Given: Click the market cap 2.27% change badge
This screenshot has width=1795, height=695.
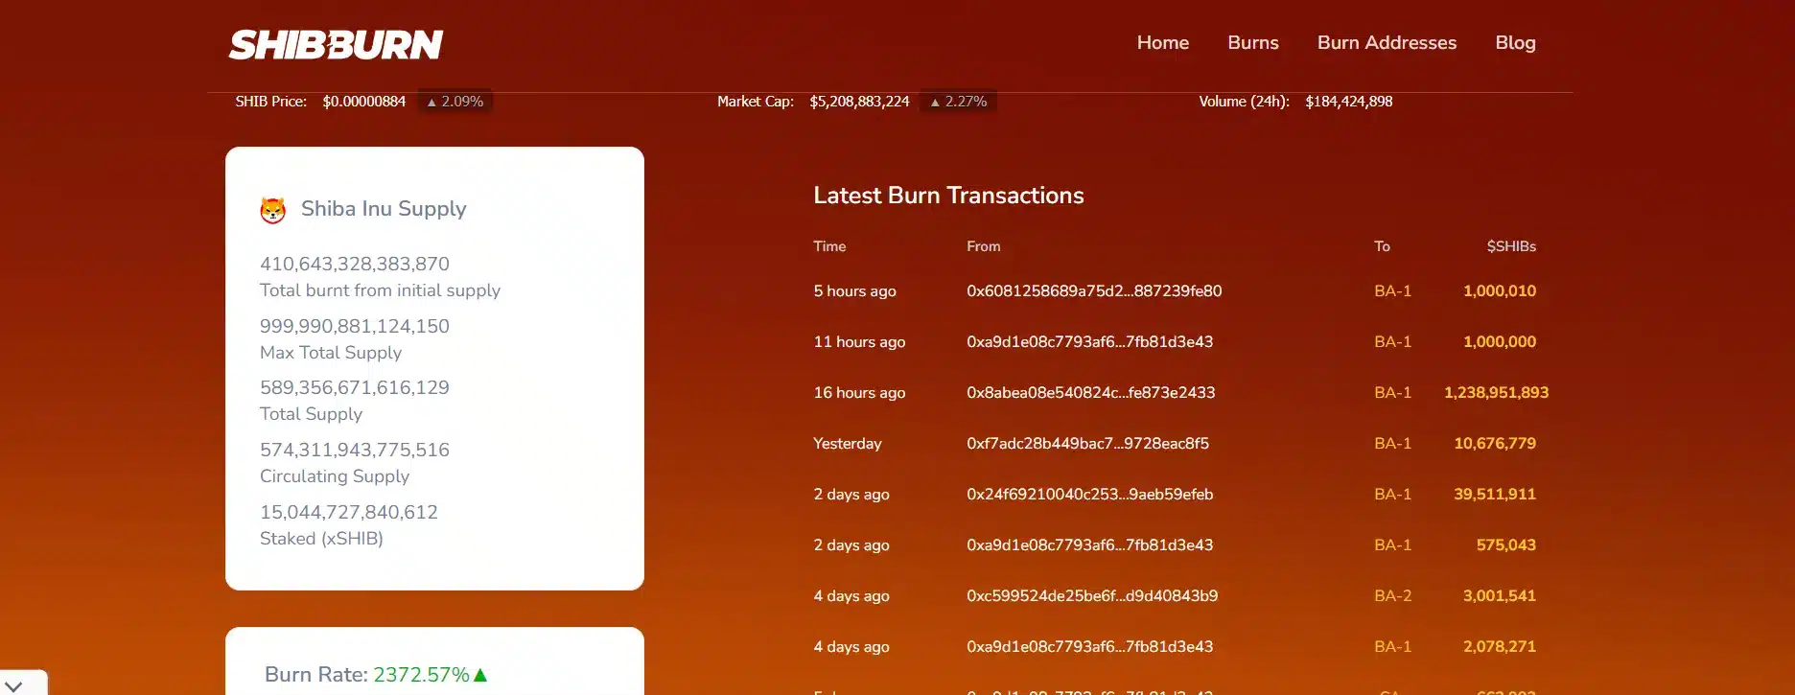Looking at the screenshot, I should (959, 102).
